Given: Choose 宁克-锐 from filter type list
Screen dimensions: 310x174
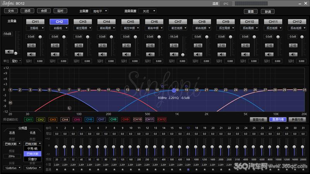Looking at the screenshot, I should pyautogui.click(x=33, y=148).
